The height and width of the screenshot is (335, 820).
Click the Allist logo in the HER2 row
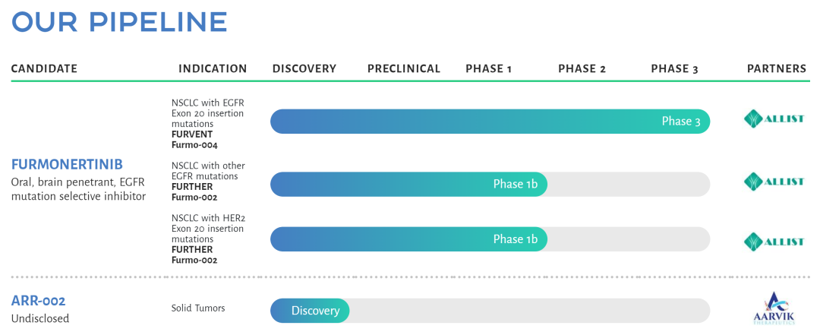tap(774, 241)
